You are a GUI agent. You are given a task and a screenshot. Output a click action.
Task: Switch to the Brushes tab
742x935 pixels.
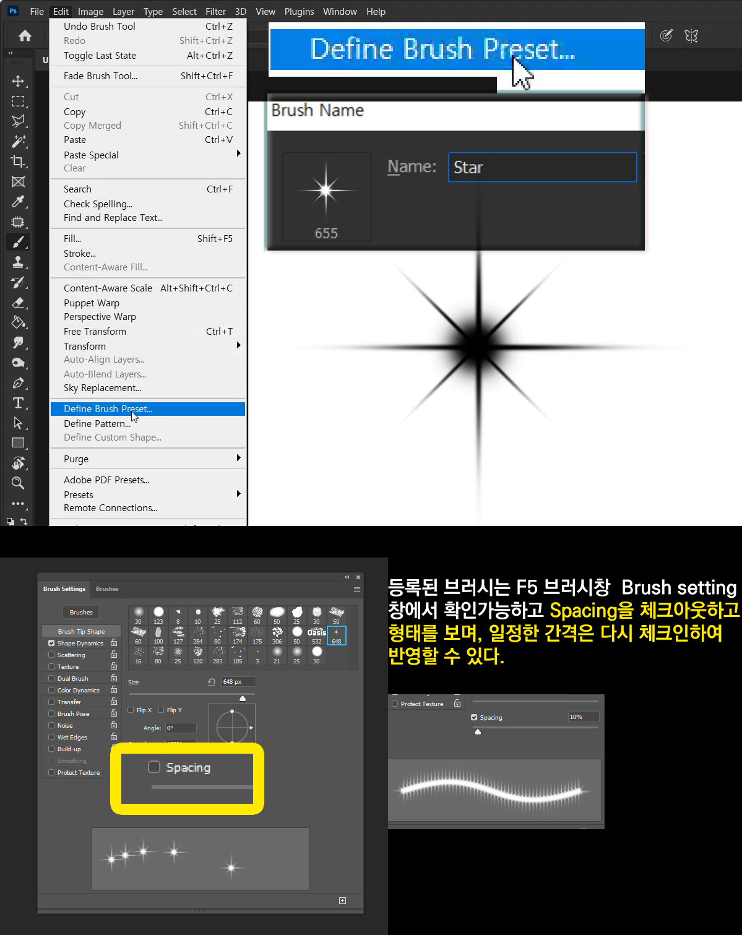[x=107, y=589]
